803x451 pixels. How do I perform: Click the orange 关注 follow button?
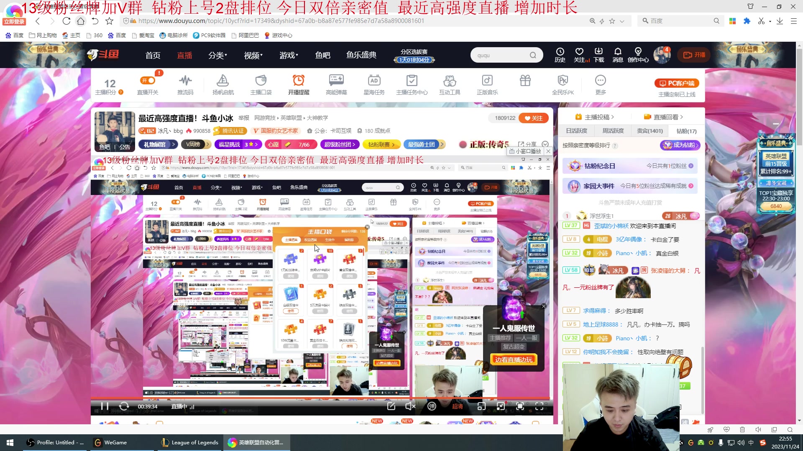click(534, 118)
